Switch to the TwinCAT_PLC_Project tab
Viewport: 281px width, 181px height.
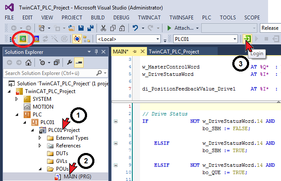(x=174, y=51)
